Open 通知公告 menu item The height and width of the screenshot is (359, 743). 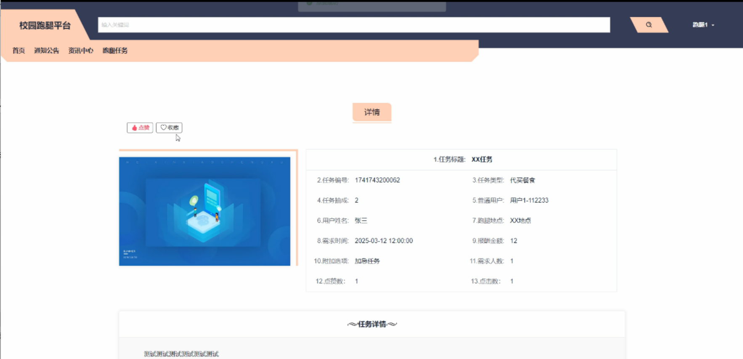[x=47, y=51]
